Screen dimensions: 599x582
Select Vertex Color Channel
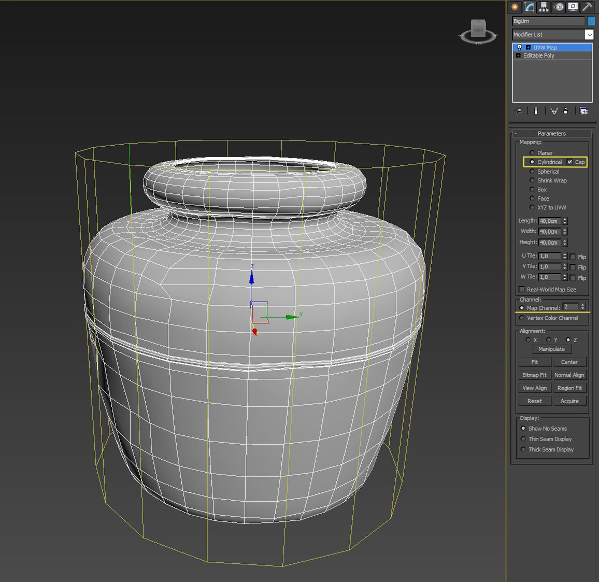point(521,318)
